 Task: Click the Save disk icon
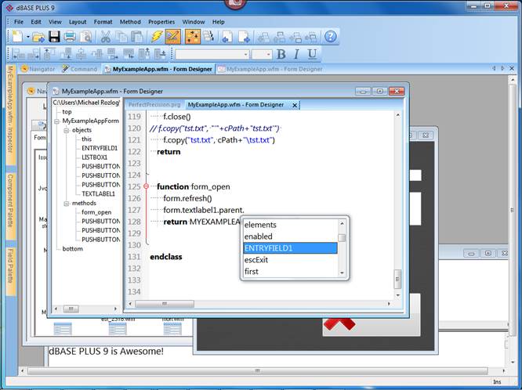coord(55,37)
